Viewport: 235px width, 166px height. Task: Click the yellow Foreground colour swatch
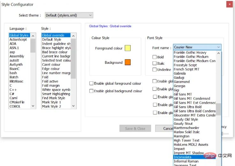[127, 48]
